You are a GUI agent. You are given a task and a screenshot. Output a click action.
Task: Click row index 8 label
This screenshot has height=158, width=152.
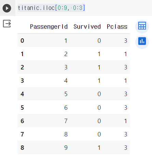click(22, 148)
